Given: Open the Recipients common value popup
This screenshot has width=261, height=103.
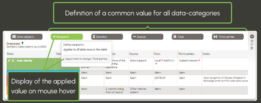Looking at the screenshot, I should 67,37.
